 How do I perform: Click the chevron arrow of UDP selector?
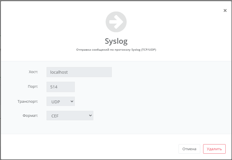tap(72, 101)
